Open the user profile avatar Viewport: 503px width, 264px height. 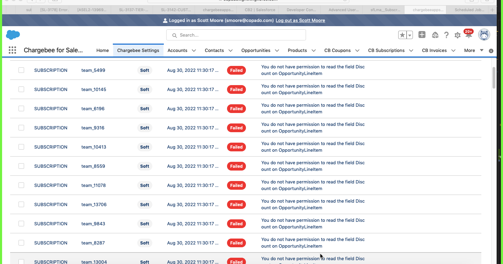(x=484, y=35)
